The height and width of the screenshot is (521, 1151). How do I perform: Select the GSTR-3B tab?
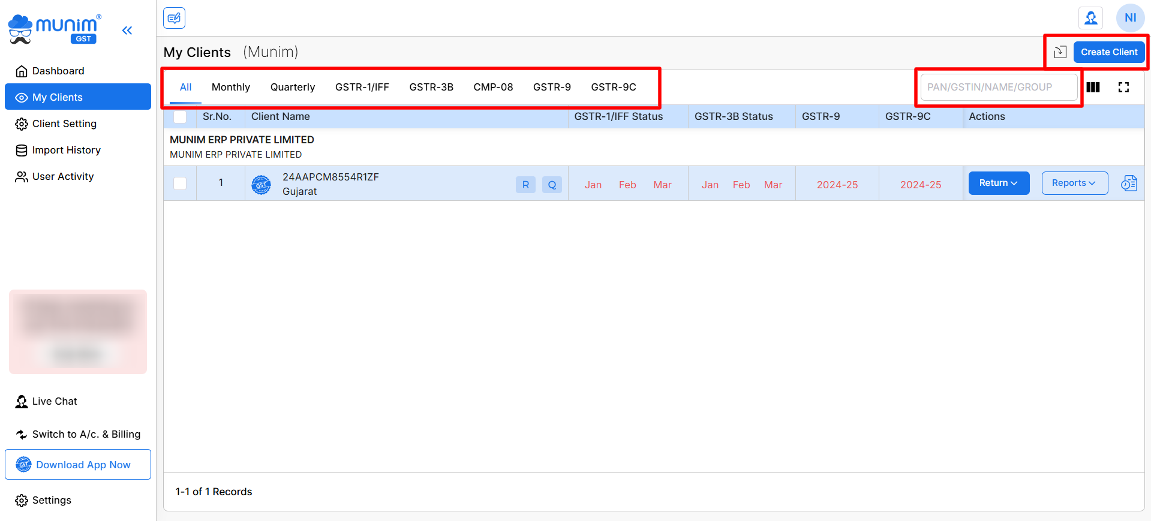(x=431, y=88)
